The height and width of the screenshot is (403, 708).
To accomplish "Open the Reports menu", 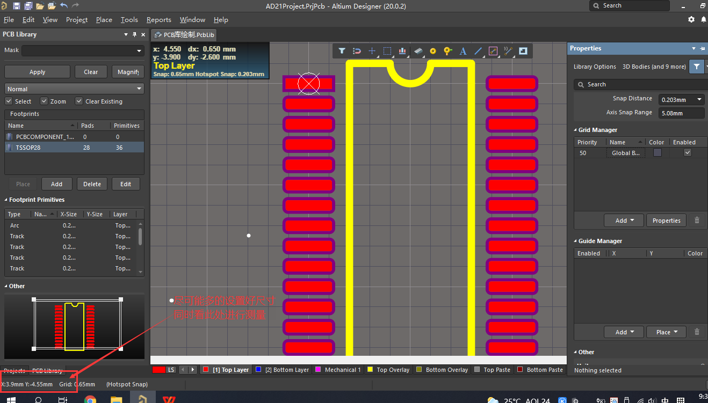I will pyautogui.click(x=159, y=19).
